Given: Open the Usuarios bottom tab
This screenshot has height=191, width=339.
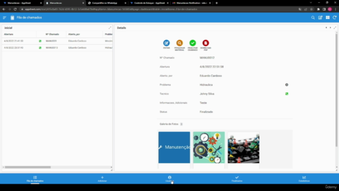Looking at the screenshot, I should tap(169, 179).
